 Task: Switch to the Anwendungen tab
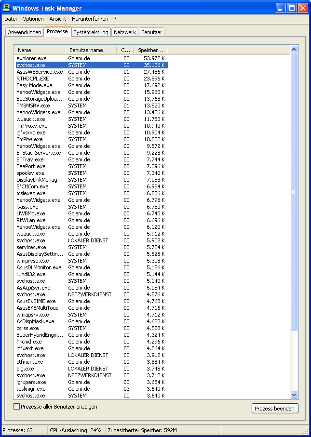click(x=25, y=32)
